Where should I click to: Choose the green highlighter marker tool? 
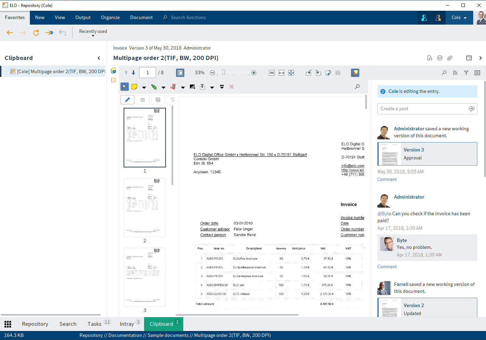(154, 87)
